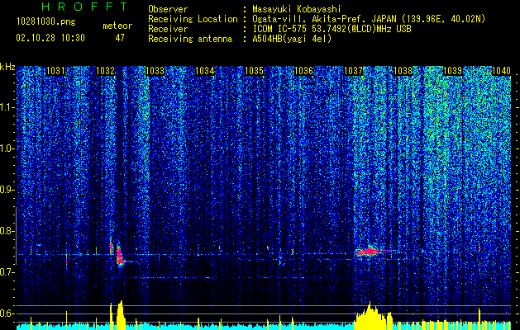Screen dimensions: 520x330
Task: Click the kHz axis unit label
Action: (x=7, y=67)
